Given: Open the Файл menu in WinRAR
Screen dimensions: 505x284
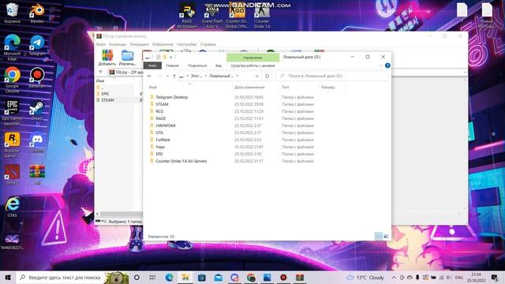Looking at the screenshot, I should tap(101, 44).
